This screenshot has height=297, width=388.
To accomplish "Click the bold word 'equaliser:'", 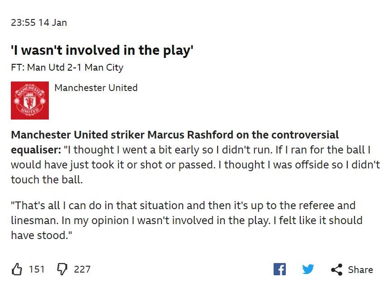I will [x=36, y=150].
